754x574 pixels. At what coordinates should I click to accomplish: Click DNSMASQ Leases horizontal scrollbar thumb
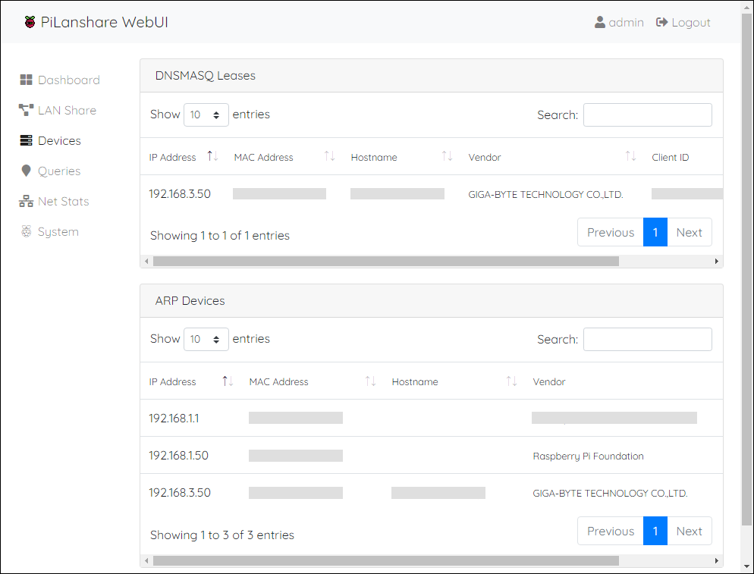[385, 261]
